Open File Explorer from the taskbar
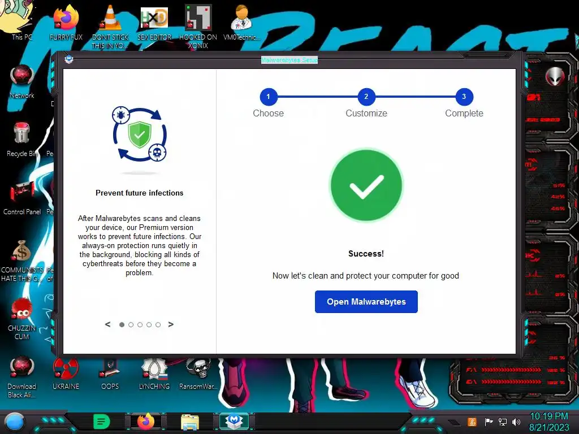This screenshot has height=434, width=579. coord(190,422)
